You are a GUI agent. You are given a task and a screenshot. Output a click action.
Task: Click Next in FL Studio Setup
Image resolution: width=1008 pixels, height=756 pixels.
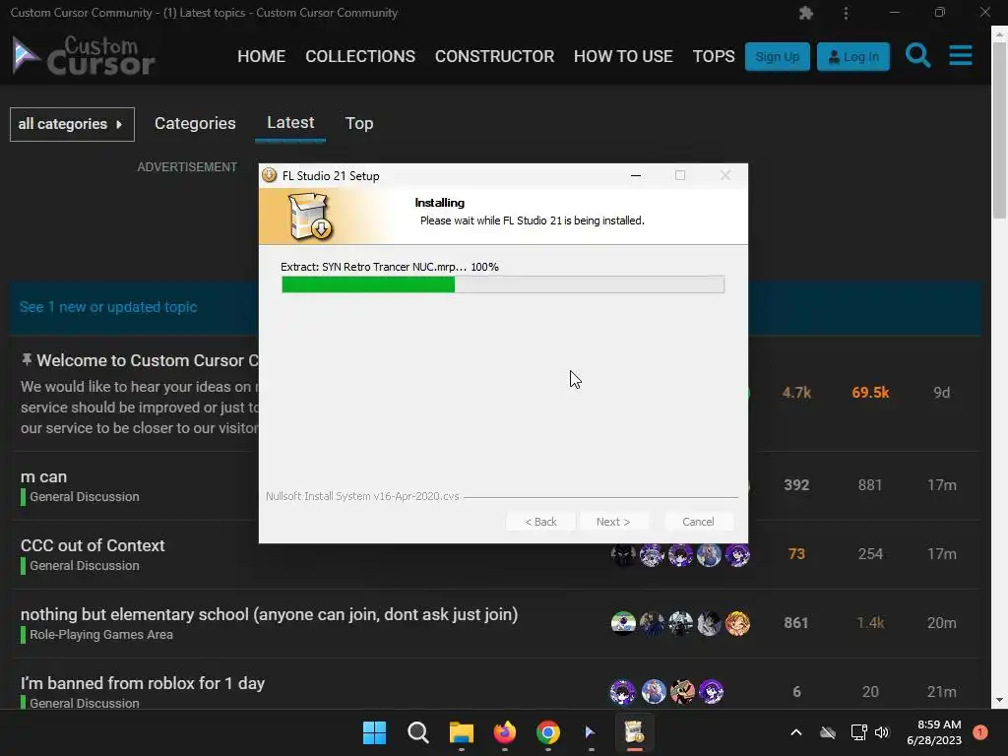(613, 522)
